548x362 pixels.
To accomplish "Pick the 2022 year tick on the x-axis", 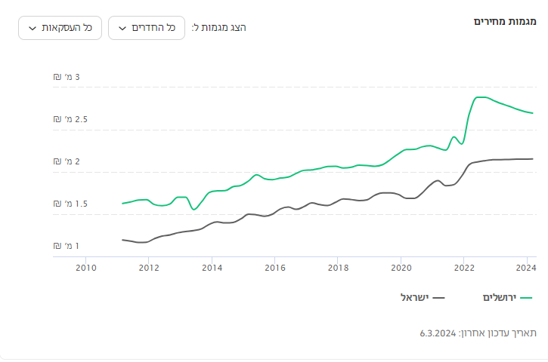I will coord(465,267).
